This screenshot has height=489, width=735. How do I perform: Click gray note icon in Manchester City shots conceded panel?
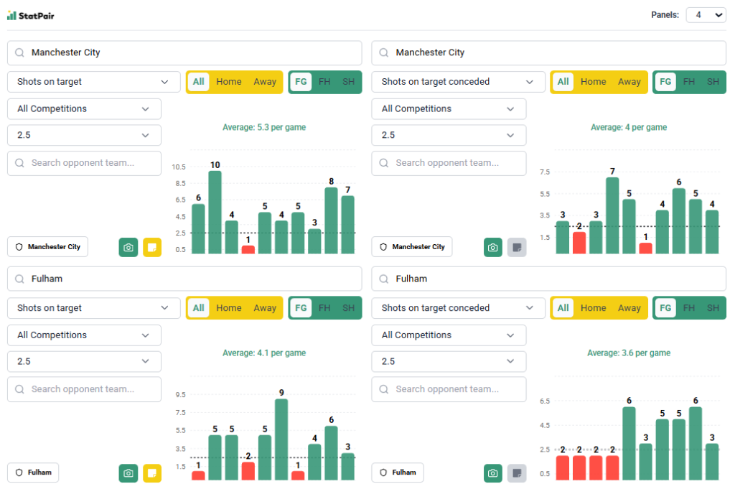[517, 247]
